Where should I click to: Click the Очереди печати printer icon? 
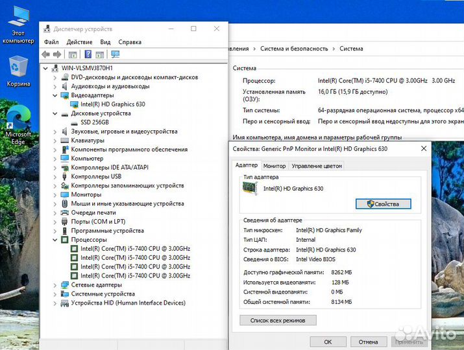click(65, 213)
